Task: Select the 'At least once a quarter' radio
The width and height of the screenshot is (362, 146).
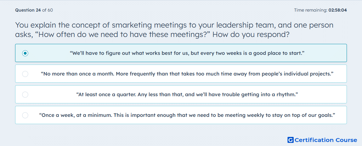Action: click(25, 95)
